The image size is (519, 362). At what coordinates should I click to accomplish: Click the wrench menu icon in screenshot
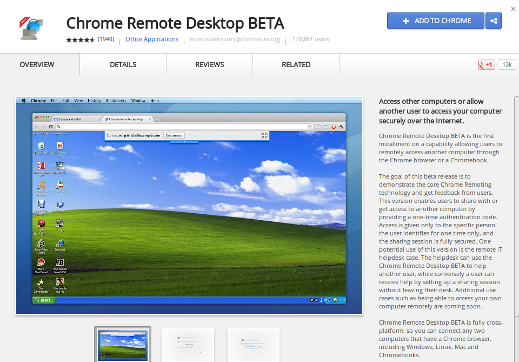(x=341, y=127)
